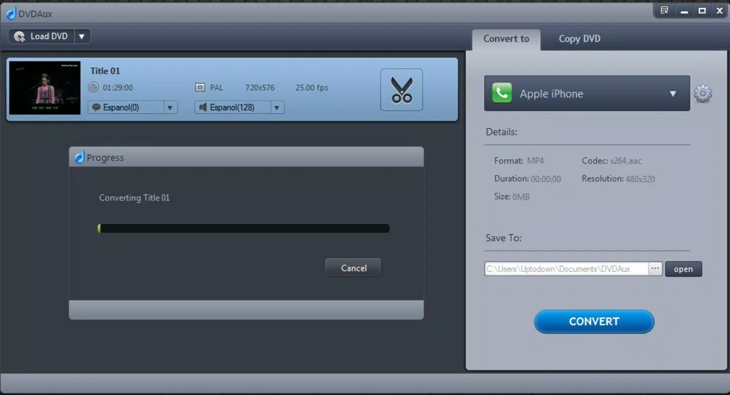Click the Converting Title 01 status text

(134, 197)
